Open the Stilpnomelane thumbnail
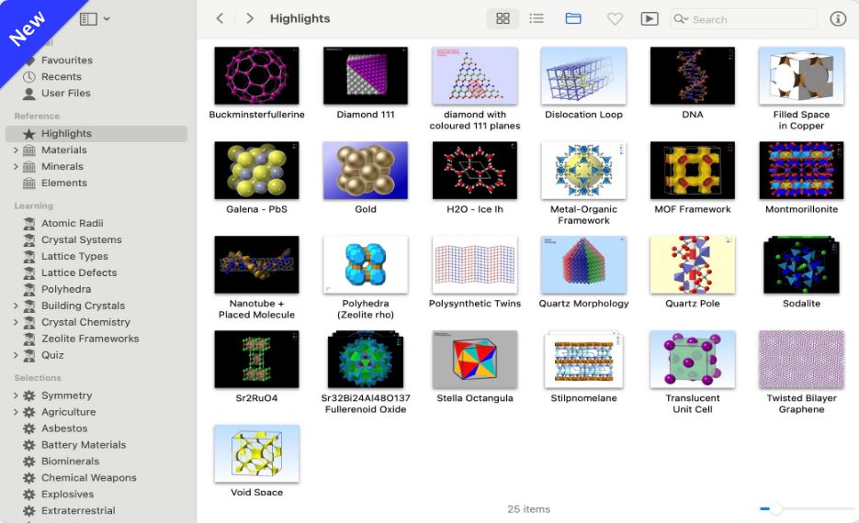Viewport: 859px width, 523px height. [x=583, y=360]
